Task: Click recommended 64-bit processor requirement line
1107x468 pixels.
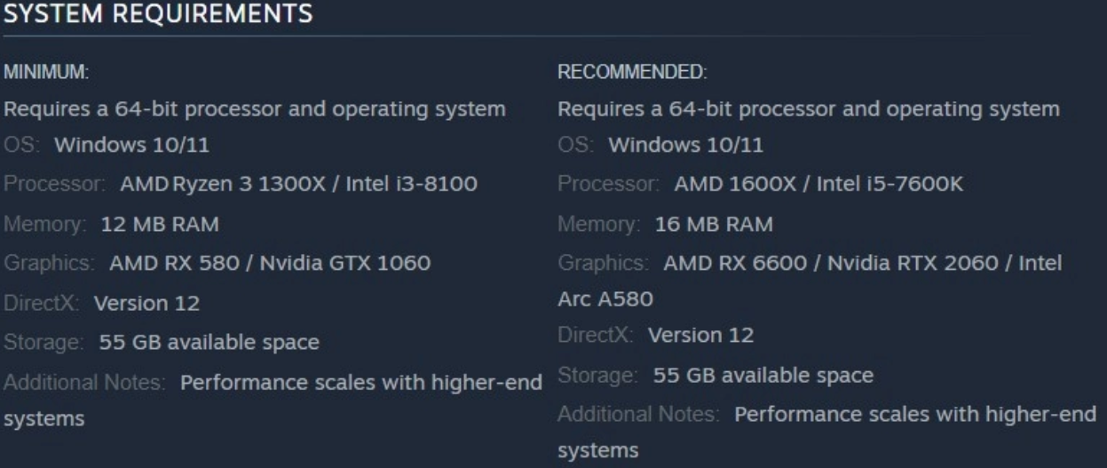Action: (809, 109)
